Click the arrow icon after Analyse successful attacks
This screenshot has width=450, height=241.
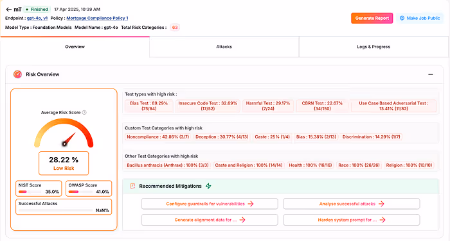click(x=381, y=204)
